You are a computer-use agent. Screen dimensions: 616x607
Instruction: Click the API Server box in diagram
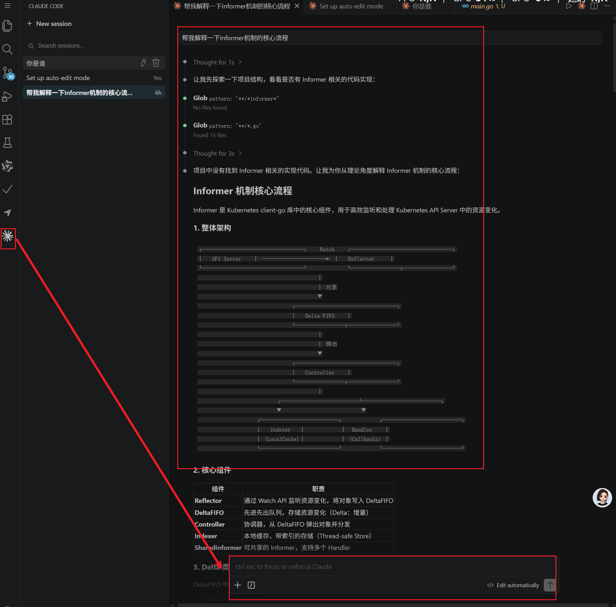(x=227, y=259)
